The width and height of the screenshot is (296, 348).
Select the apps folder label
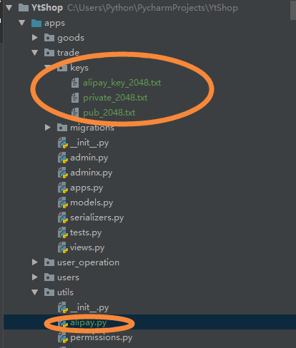54,24
